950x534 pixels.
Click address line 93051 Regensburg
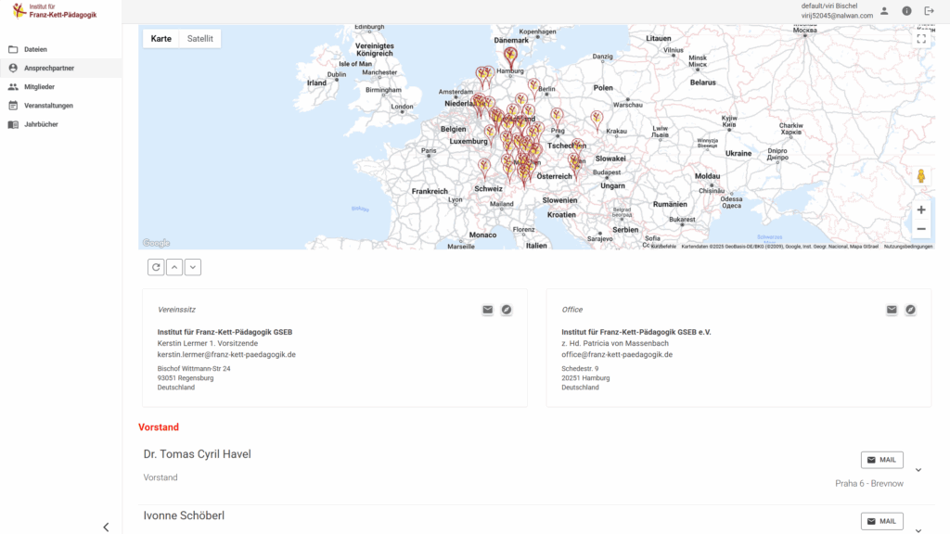click(186, 378)
